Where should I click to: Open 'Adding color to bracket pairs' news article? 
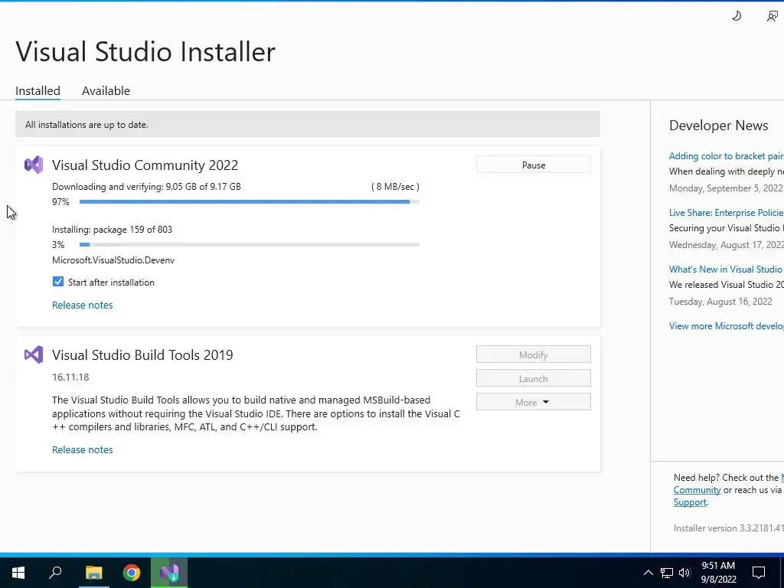(726, 156)
